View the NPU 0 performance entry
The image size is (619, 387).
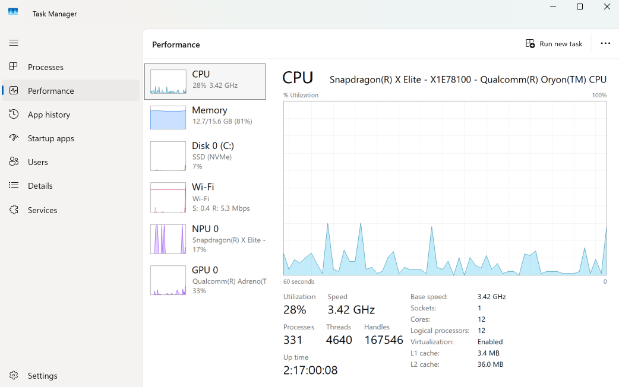[x=205, y=239]
